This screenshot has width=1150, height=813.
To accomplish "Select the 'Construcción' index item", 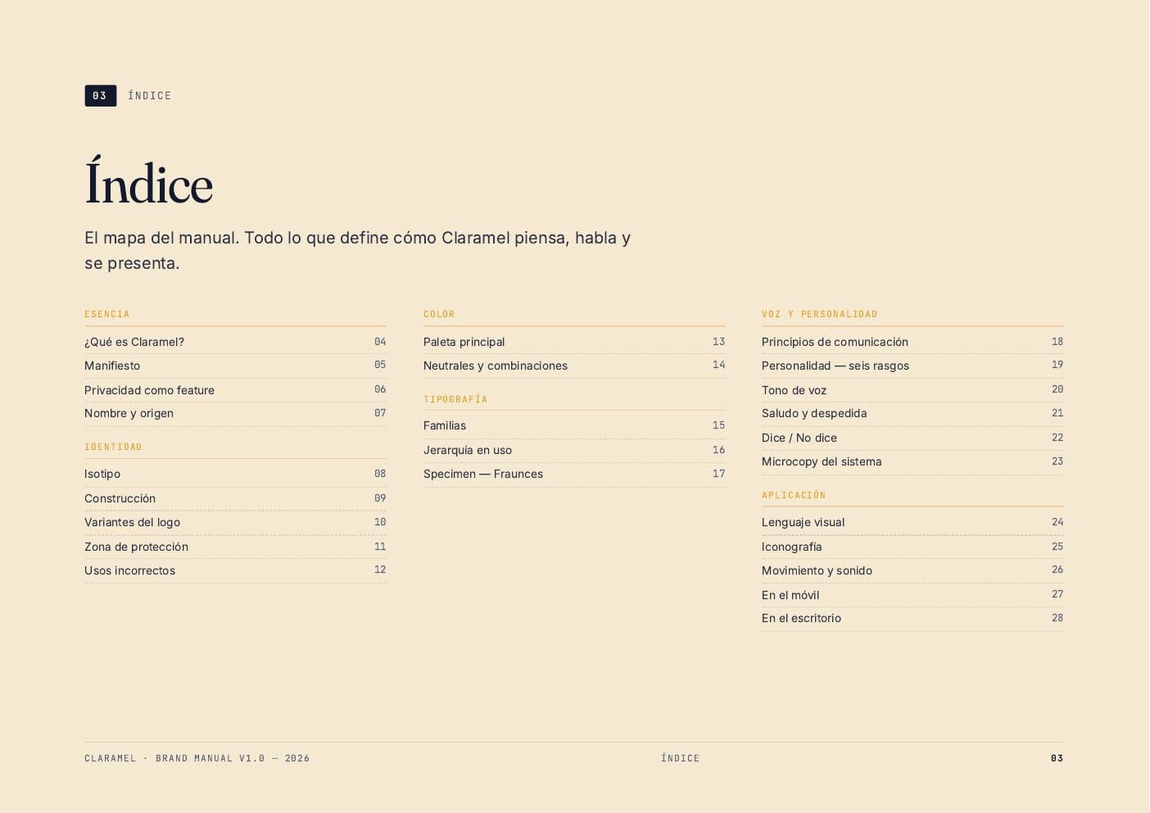I will coord(120,498).
